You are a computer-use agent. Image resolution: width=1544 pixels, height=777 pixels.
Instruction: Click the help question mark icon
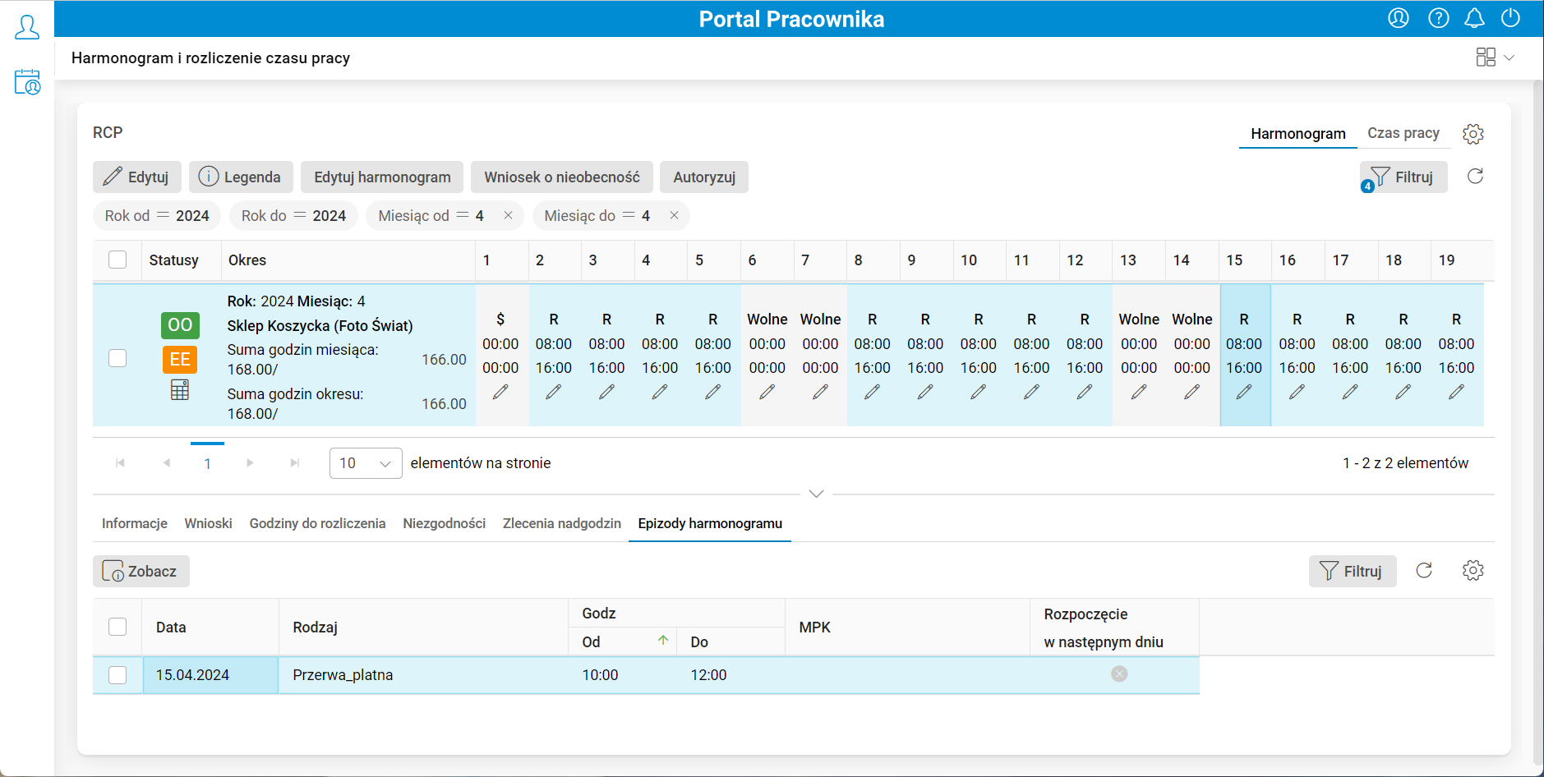[x=1439, y=17]
